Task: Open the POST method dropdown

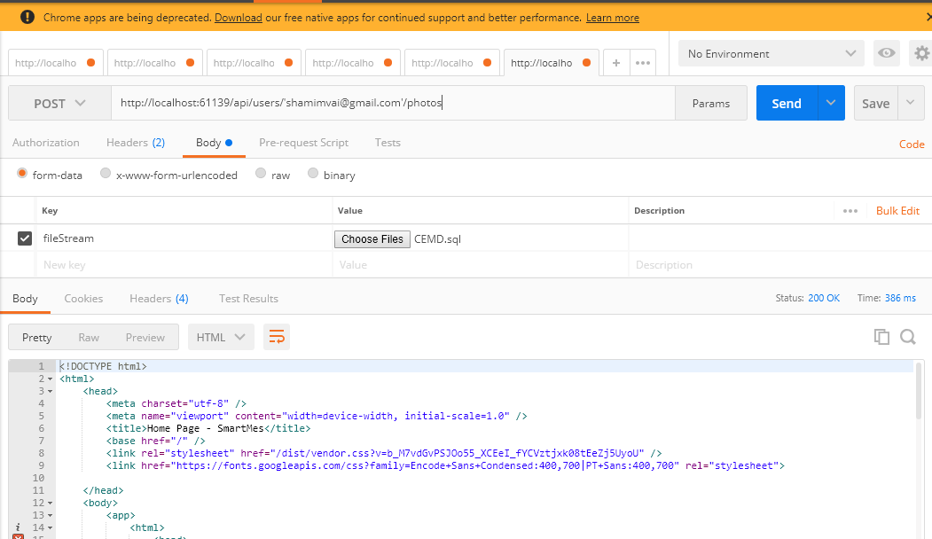Action: point(59,103)
